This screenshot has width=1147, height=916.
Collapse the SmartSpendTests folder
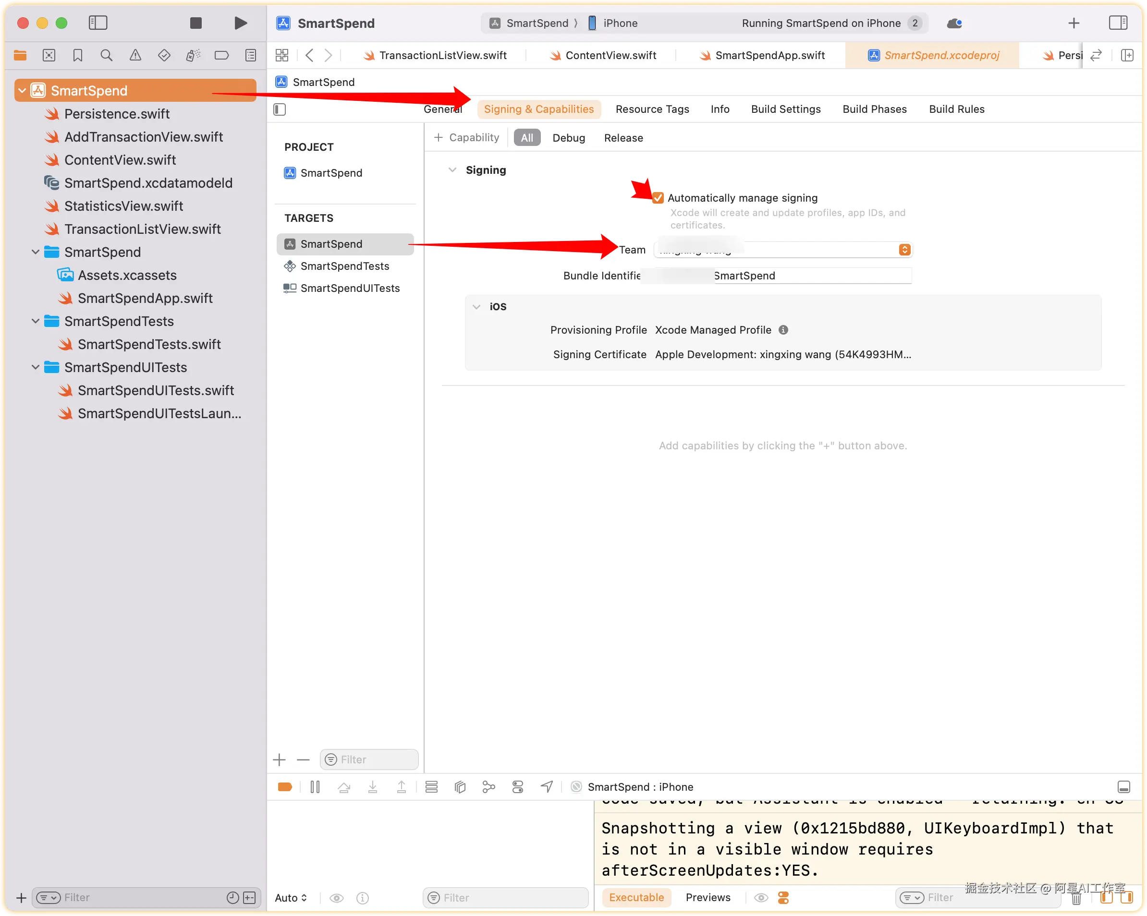[x=36, y=321]
